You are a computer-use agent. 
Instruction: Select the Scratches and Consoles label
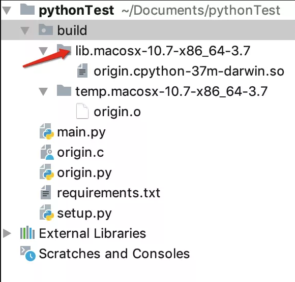(114, 254)
